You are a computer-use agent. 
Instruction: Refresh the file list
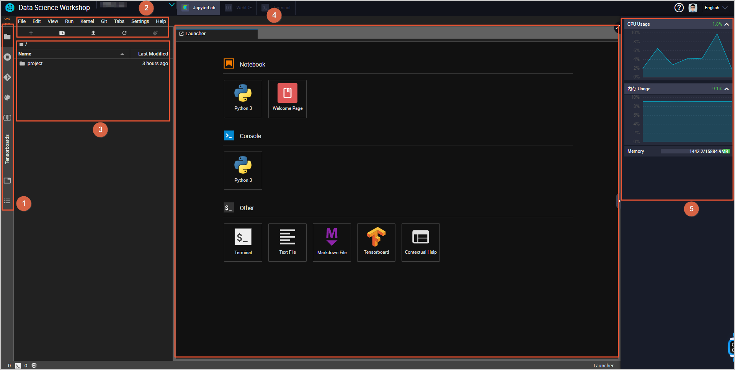pyautogui.click(x=124, y=33)
